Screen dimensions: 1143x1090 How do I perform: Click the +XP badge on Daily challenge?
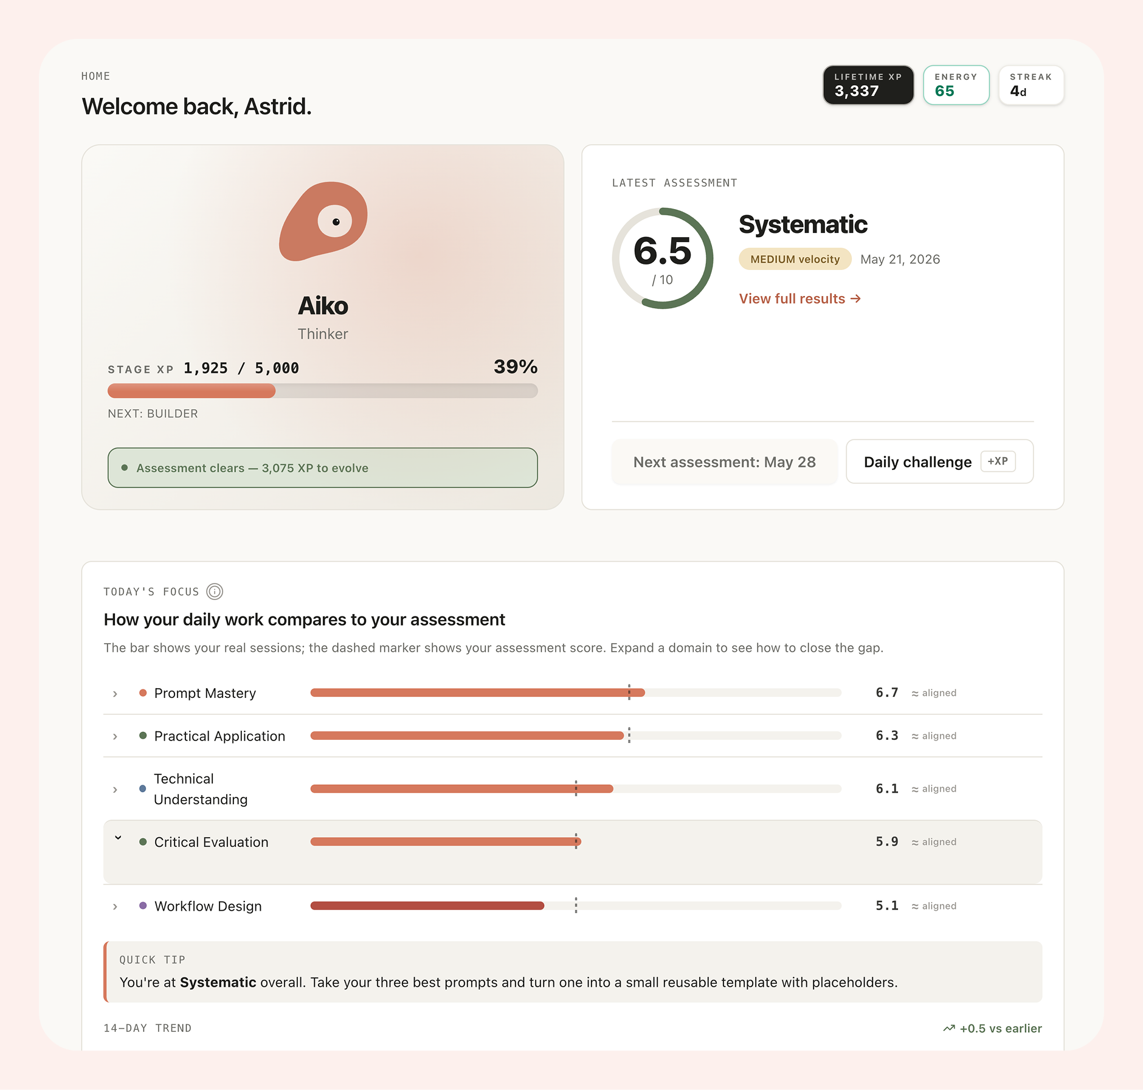[998, 461]
